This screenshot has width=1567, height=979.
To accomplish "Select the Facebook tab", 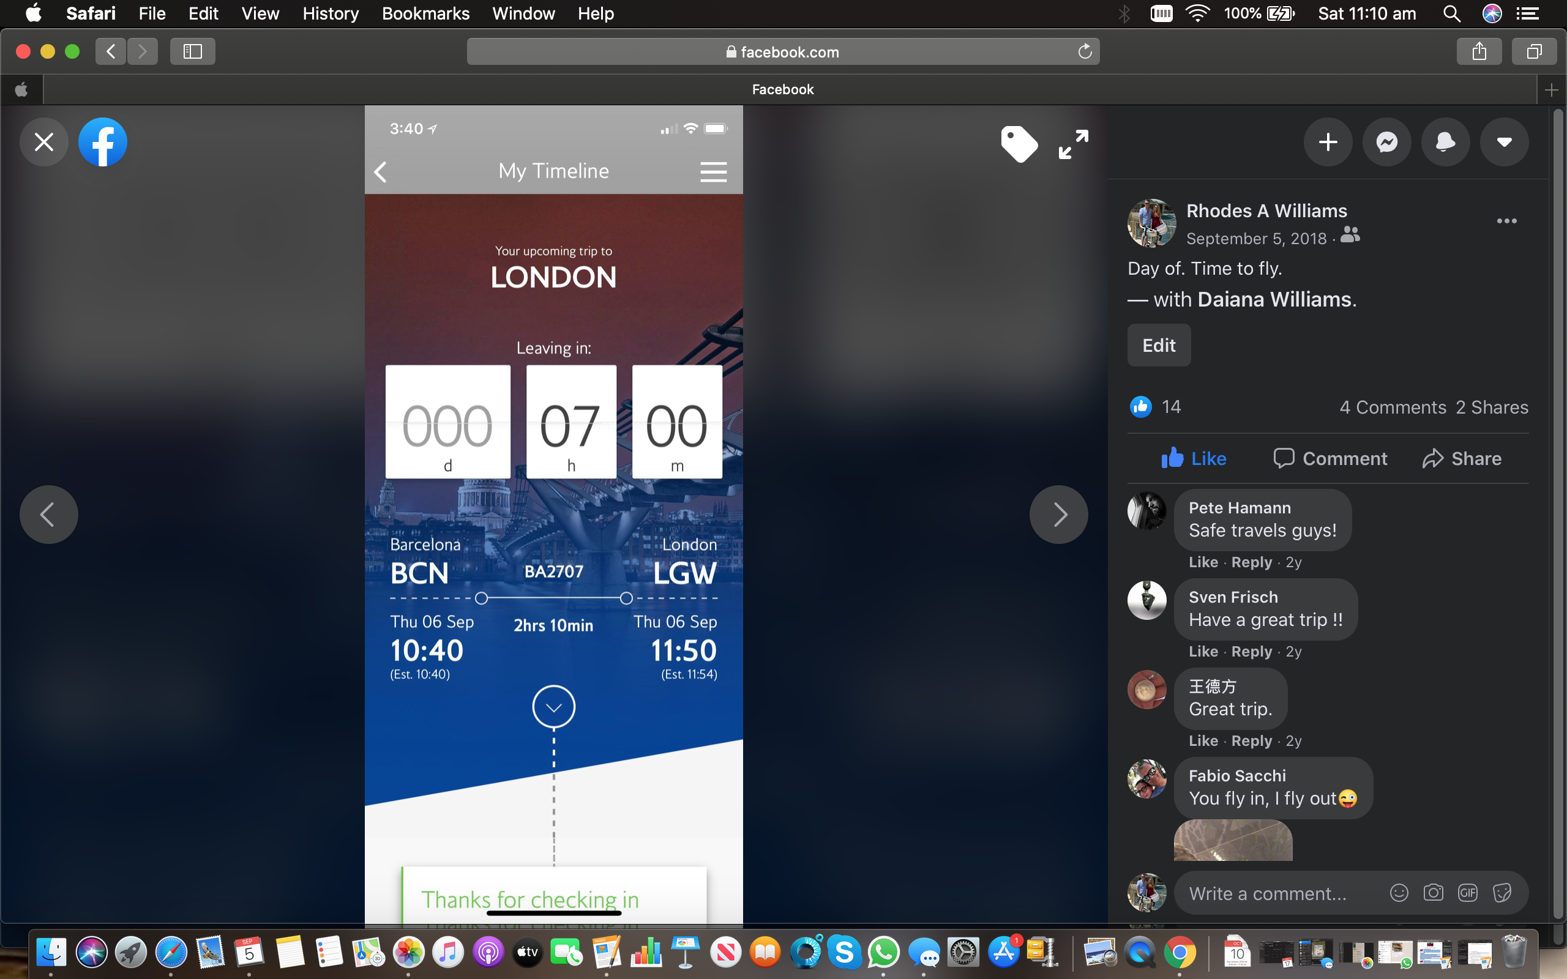I will [x=783, y=89].
